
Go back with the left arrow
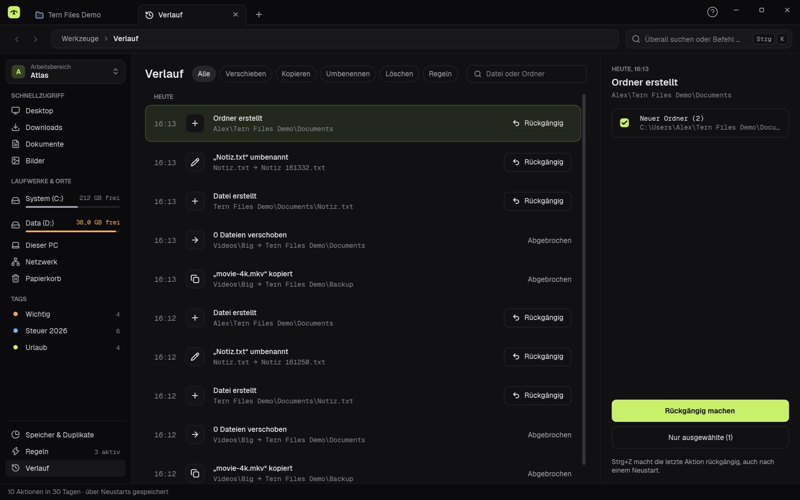coord(17,39)
